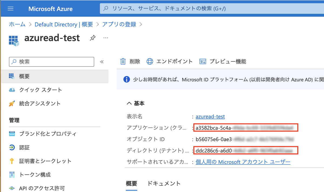This screenshot has height=192, width=324.
Task: Click the magnifier icon in top search bar
Action: [x=106, y=9]
